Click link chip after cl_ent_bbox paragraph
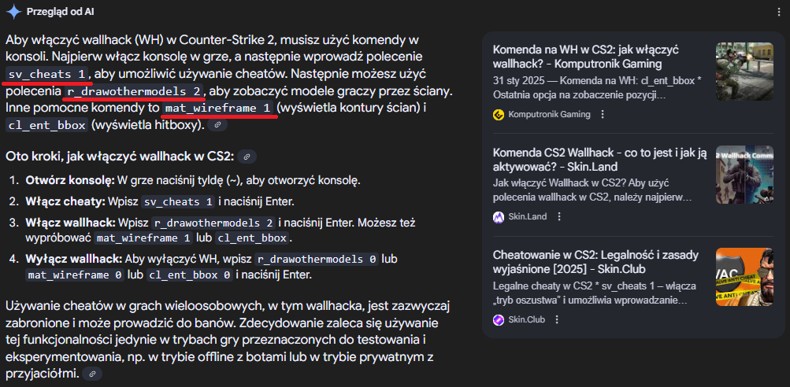 pyautogui.click(x=217, y=125)
